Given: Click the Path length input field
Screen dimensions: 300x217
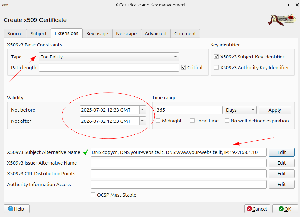Looking at the screenshot, I should pos(109,68).
